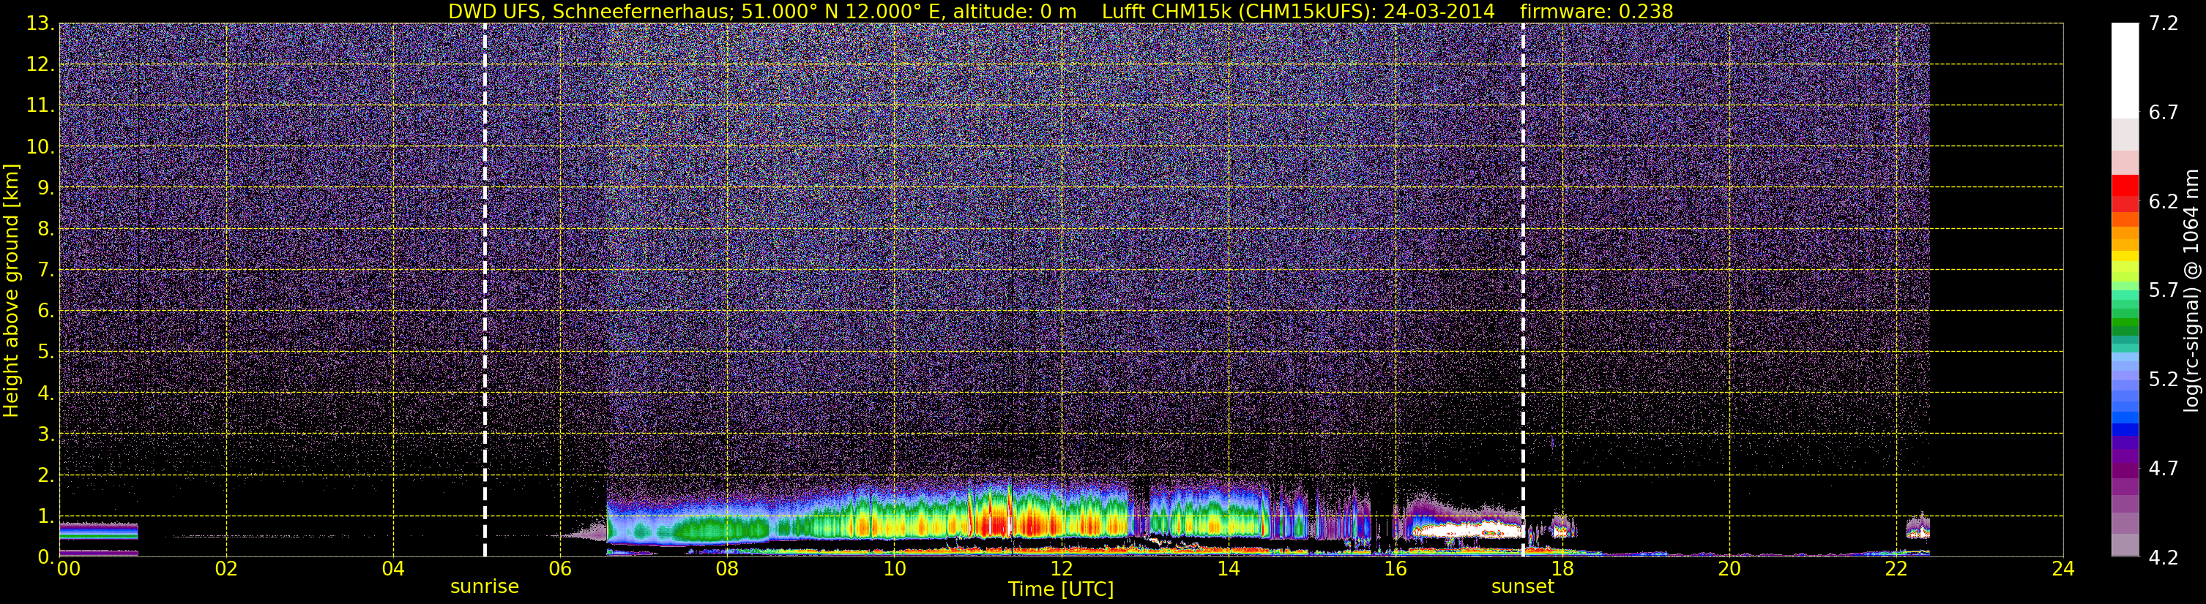Click the time axis tick '18'
Image resolution: width=2206 pixels, height=604 pixels.
[1562, 569]
